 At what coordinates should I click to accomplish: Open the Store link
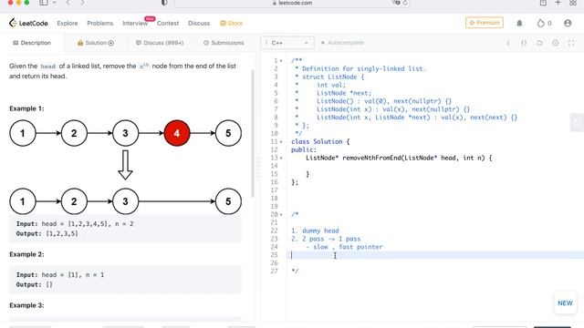231,23
